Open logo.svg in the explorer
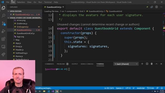 coord(20,37)
